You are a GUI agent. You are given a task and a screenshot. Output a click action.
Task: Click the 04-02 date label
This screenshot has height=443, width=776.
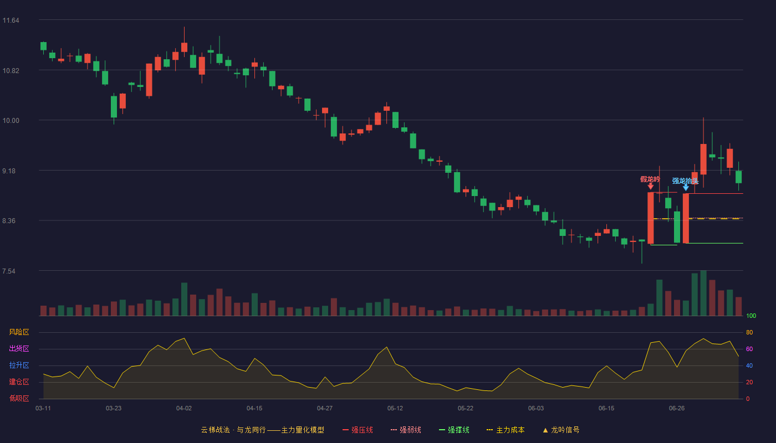pos(184,408)
